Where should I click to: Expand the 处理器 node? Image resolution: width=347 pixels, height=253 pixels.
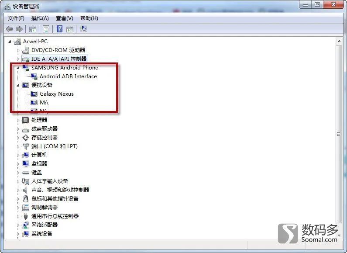[x=18, y=120]
